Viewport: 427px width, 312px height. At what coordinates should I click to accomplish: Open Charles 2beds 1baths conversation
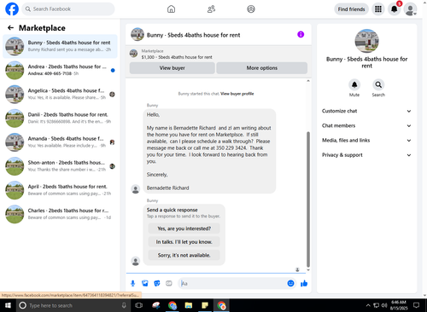[60, 214]
